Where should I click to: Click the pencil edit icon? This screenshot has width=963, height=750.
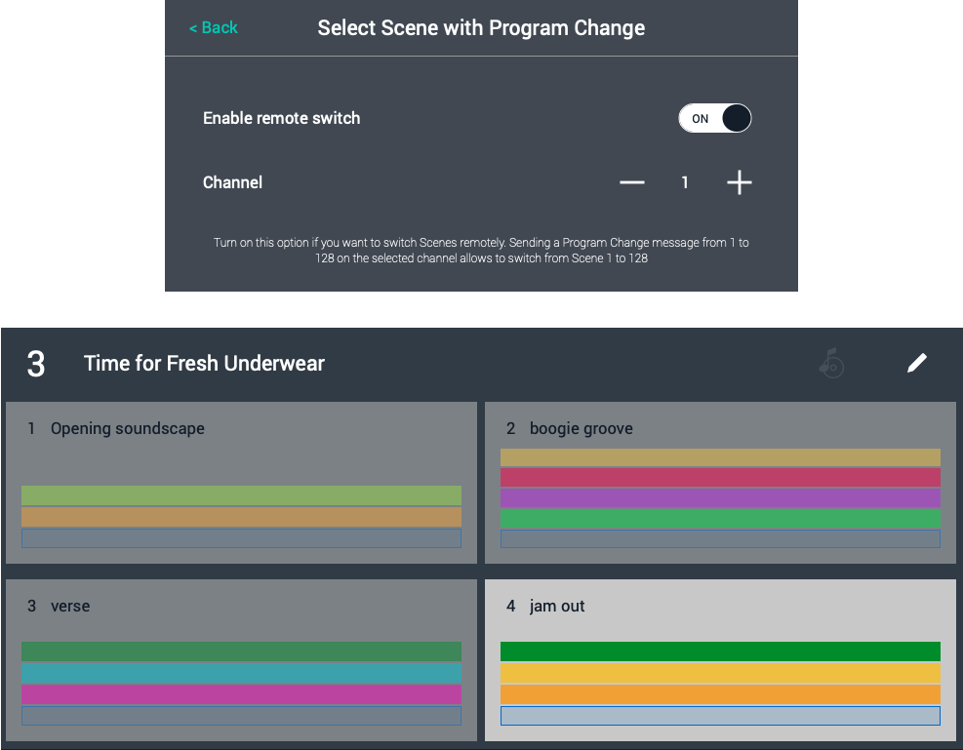[916, 364]
